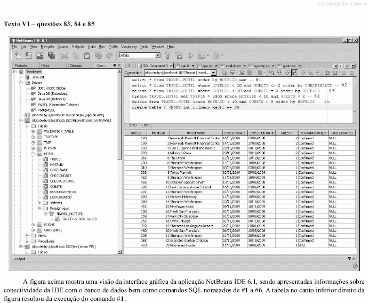Select the system.cc editor tab

262,66
